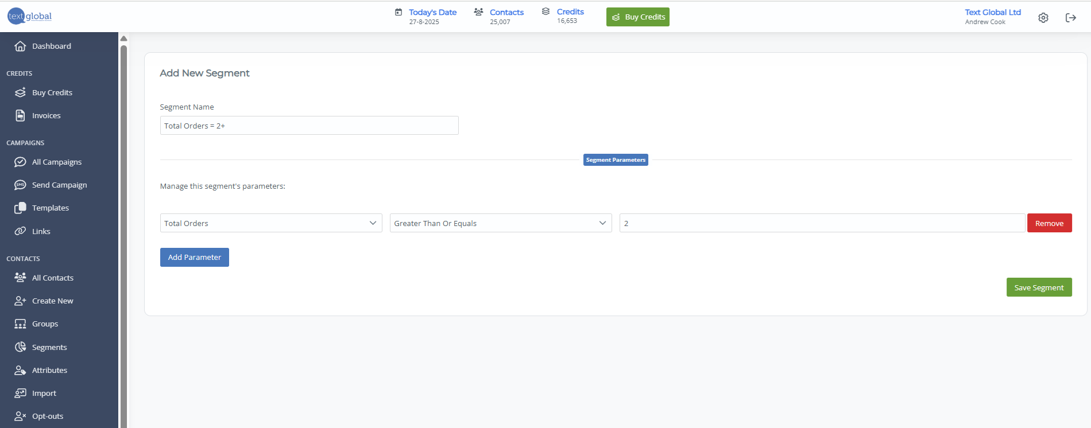Image resolution: width=1091 pixels, height=428 pixels.
Task: Click the Send Campaign SMS icon
Action: (20, 185)
